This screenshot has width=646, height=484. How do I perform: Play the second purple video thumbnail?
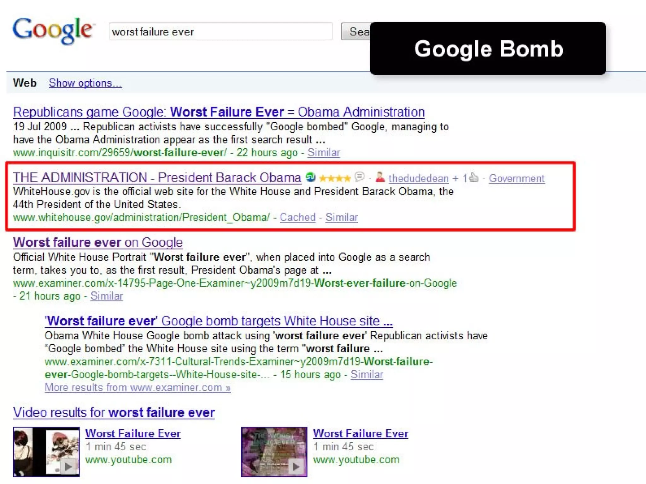(x=274, y=451)
